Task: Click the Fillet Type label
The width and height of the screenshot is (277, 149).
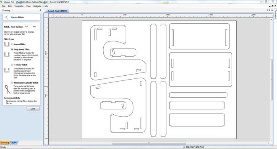Action: [x=9, y=39]
